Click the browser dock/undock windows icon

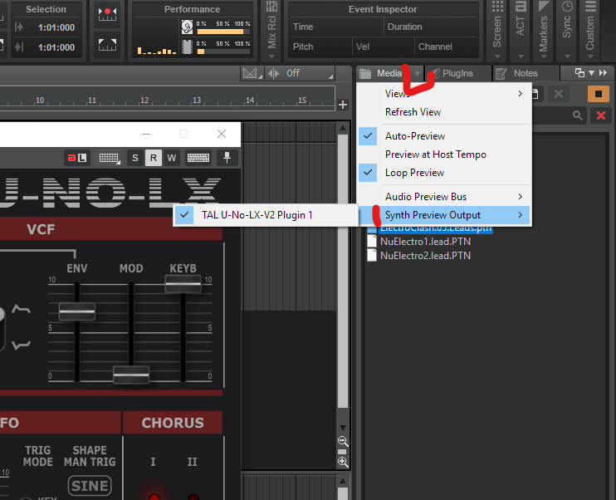579,73
